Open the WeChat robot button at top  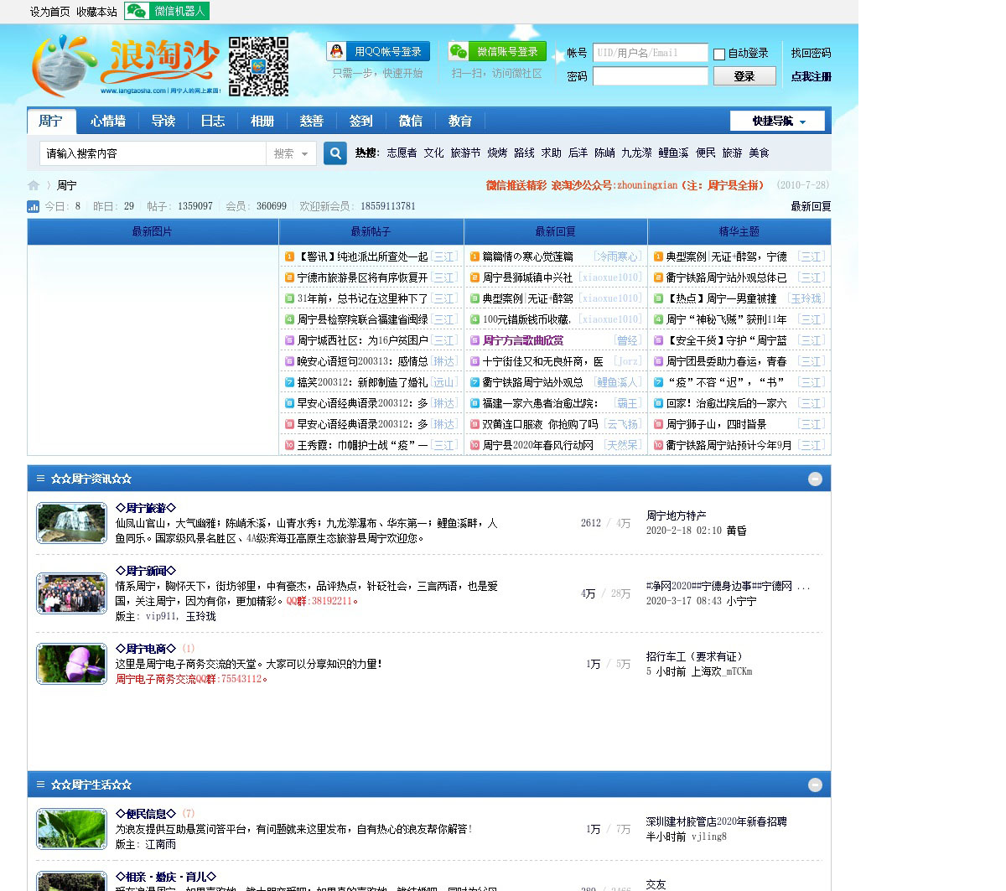(167, 11)
